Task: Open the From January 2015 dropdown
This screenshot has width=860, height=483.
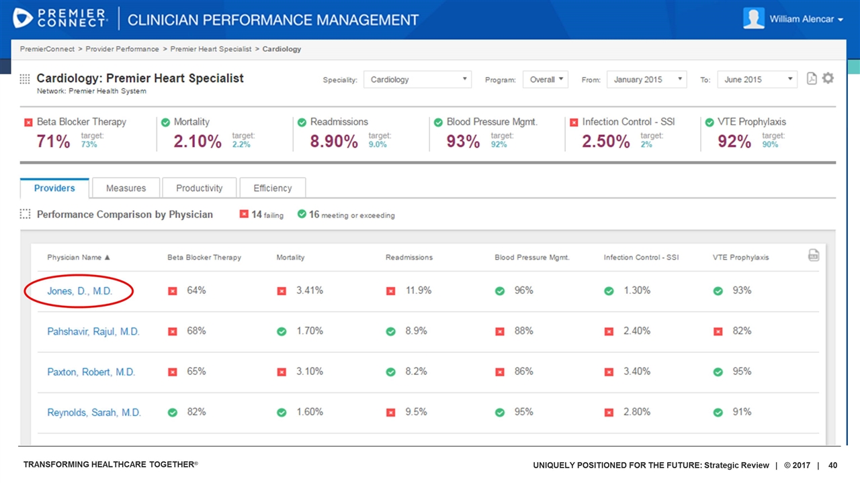Action: click(x=647, y=79)
